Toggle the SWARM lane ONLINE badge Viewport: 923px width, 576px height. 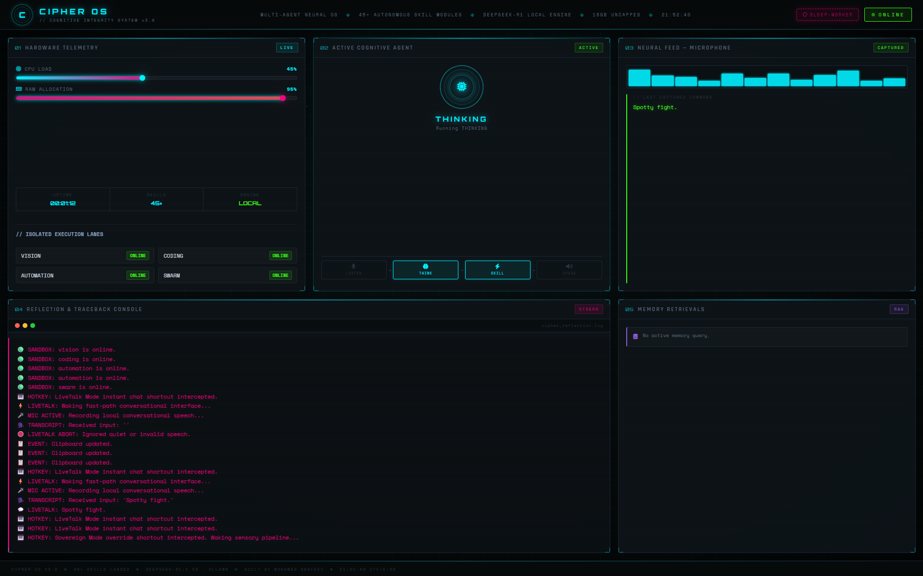[280, 275]
